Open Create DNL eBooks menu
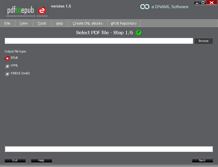 88,23
